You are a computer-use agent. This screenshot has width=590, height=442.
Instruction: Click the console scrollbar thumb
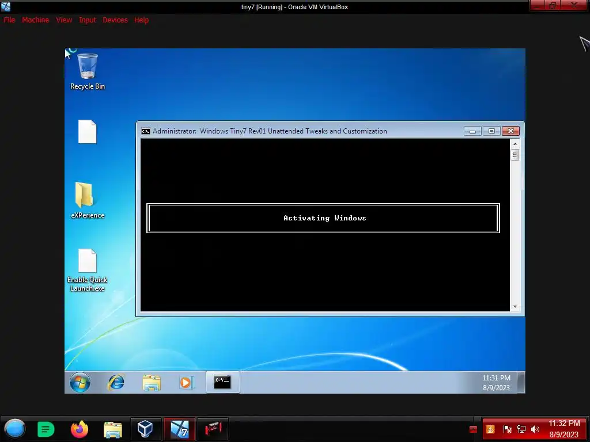(515, 154)
